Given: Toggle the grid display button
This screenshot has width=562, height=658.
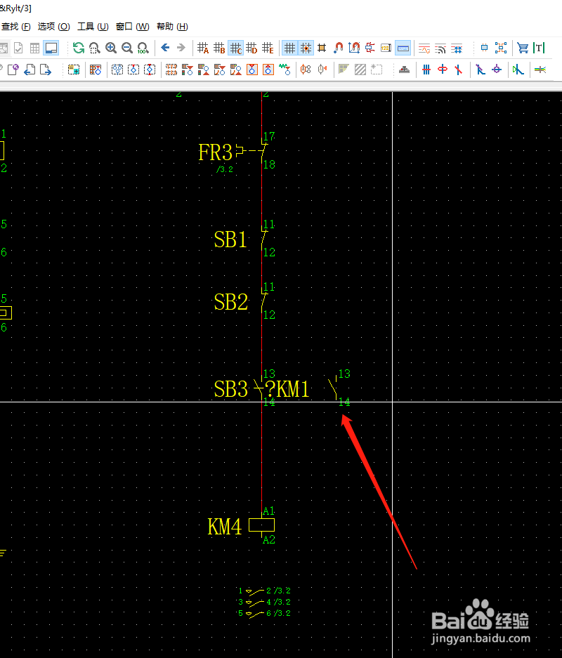Looking at the screenshot, I should (x=289, y=48).
